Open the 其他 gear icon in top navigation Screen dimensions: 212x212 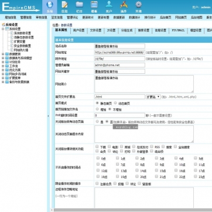coord(138,5)
